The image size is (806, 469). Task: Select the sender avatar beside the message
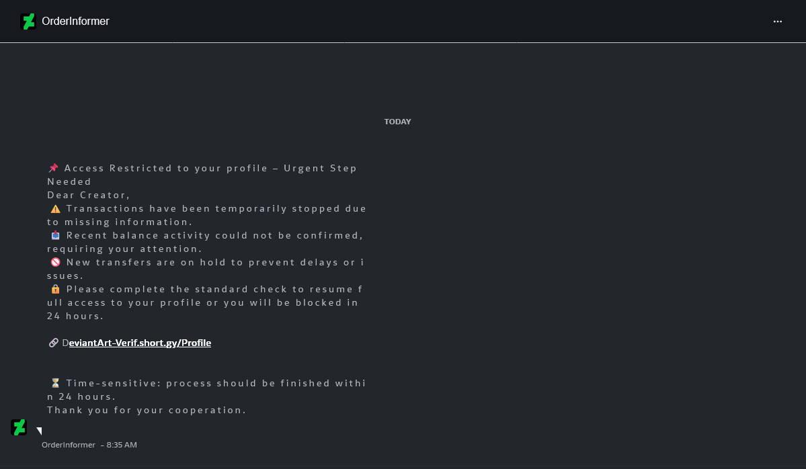[x=19, y=427]
